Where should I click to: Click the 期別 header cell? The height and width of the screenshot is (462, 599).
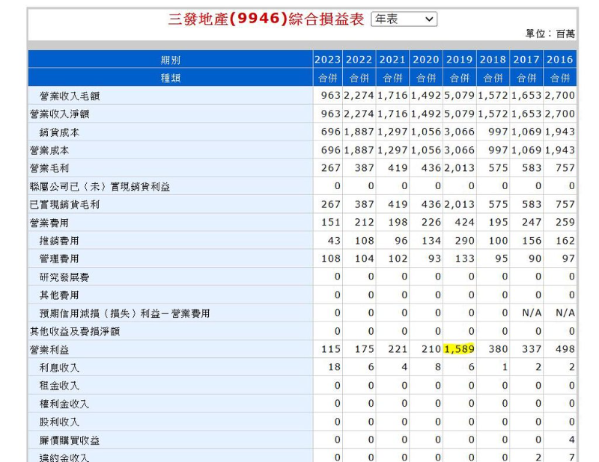pyautogui.click(x=170, y=60)
